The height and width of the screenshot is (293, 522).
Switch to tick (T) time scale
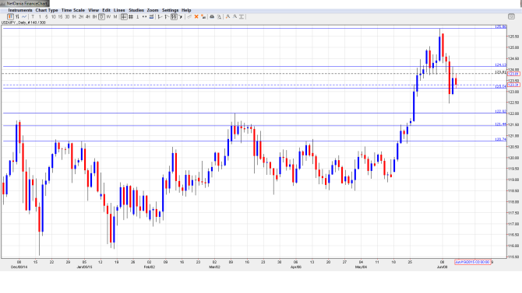[x=33, y=16]
